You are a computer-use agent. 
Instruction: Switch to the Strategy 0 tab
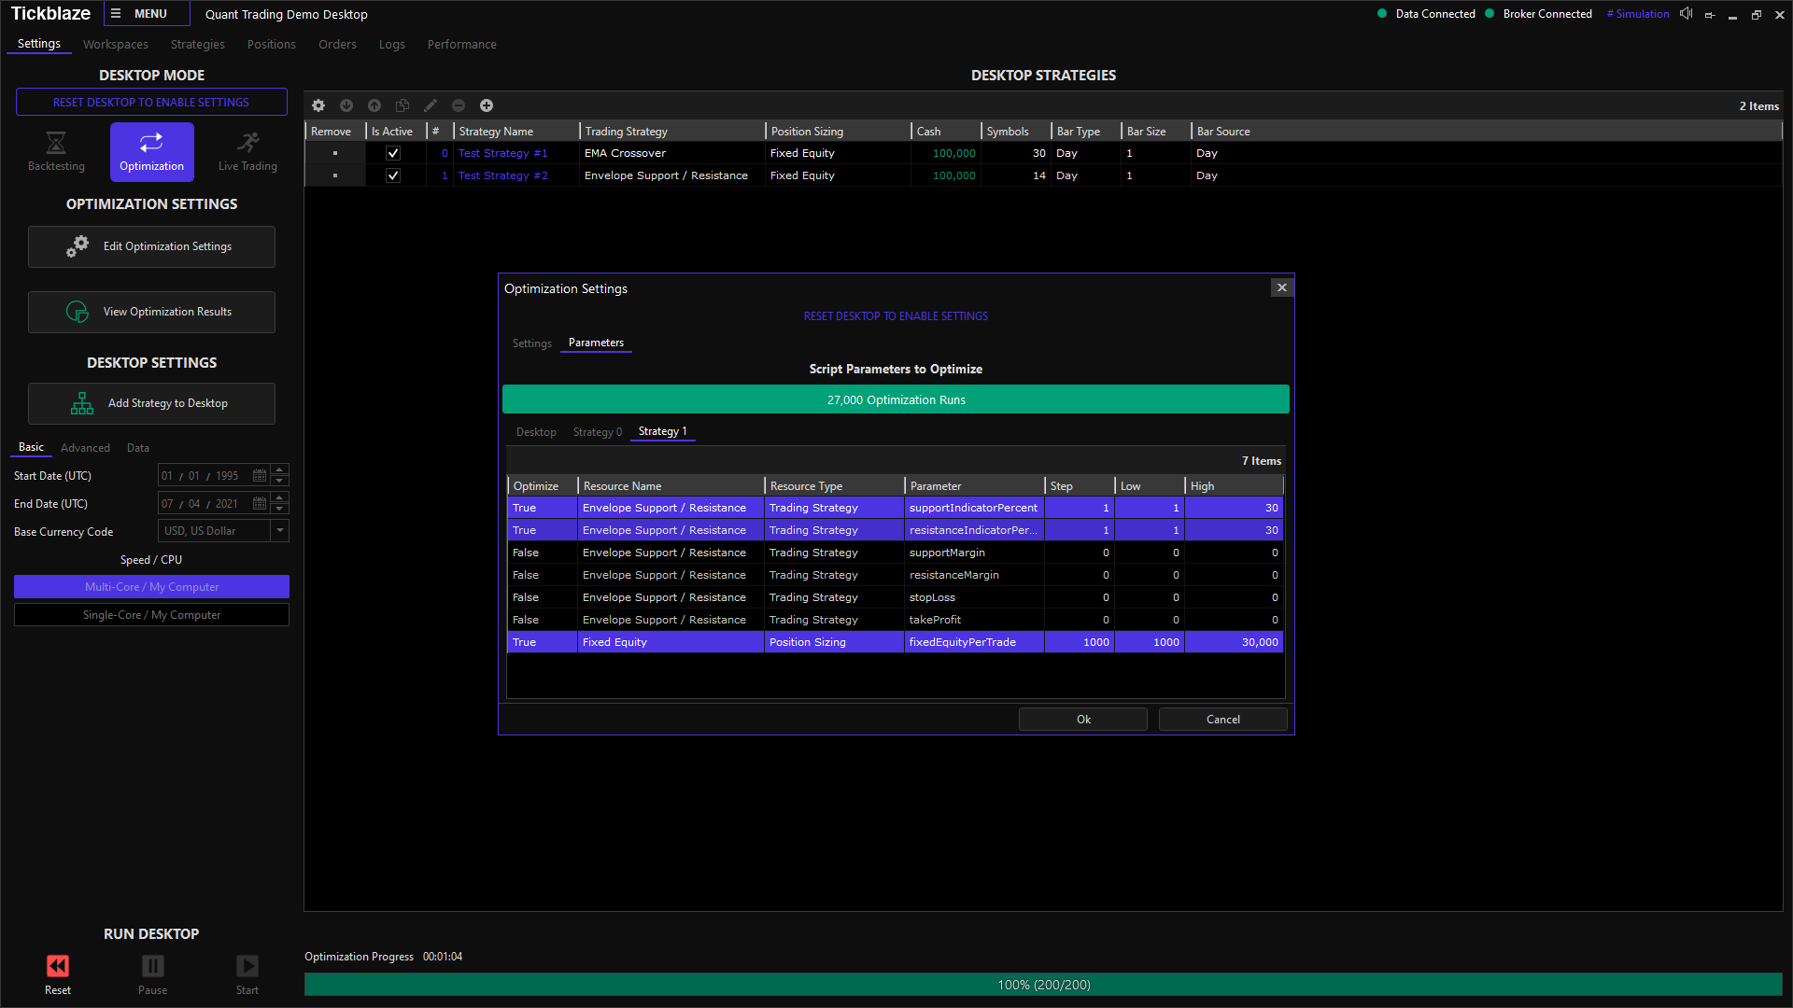(x=597, y=432)
